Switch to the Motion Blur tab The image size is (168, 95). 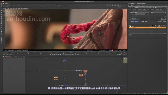pyautogui.click(x=139, y=9)
